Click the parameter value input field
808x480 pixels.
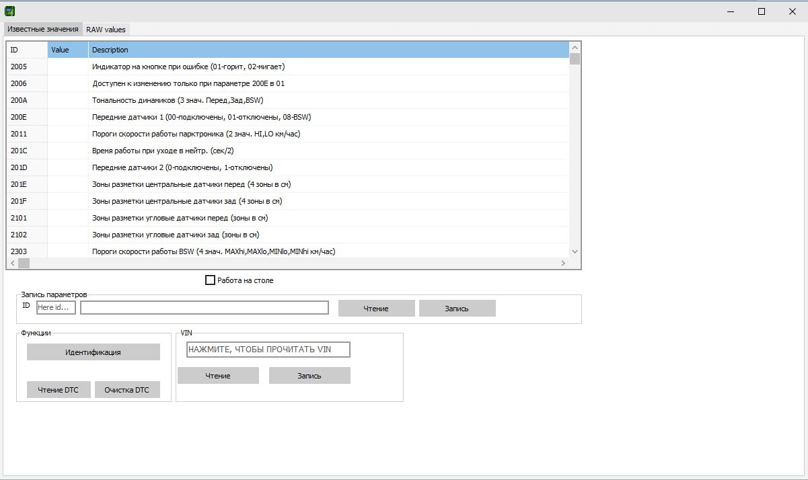(x=205, y=307)
